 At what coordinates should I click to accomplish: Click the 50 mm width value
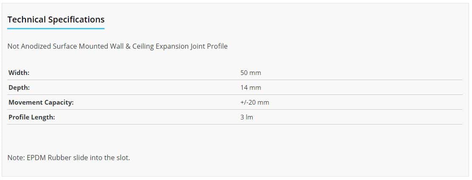pyautogui.click(x=251, y=72)
